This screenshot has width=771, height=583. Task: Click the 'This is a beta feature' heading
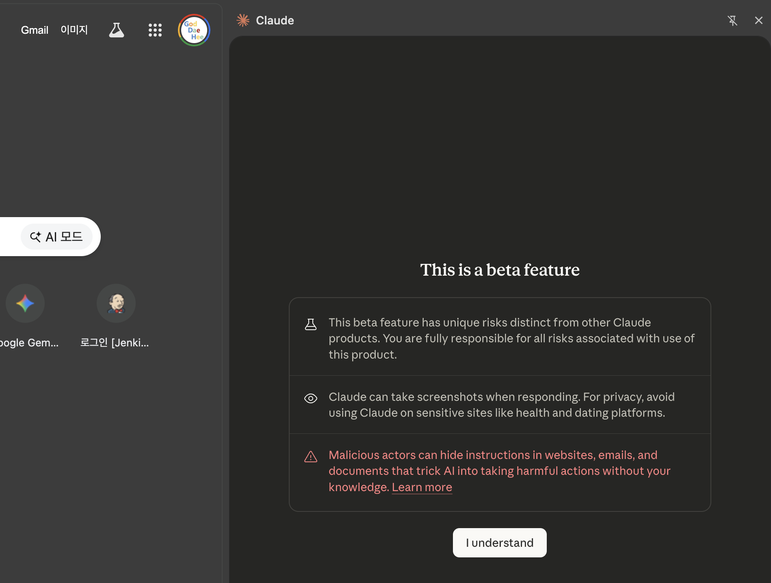pyautogui.click(x=500, y=270)
